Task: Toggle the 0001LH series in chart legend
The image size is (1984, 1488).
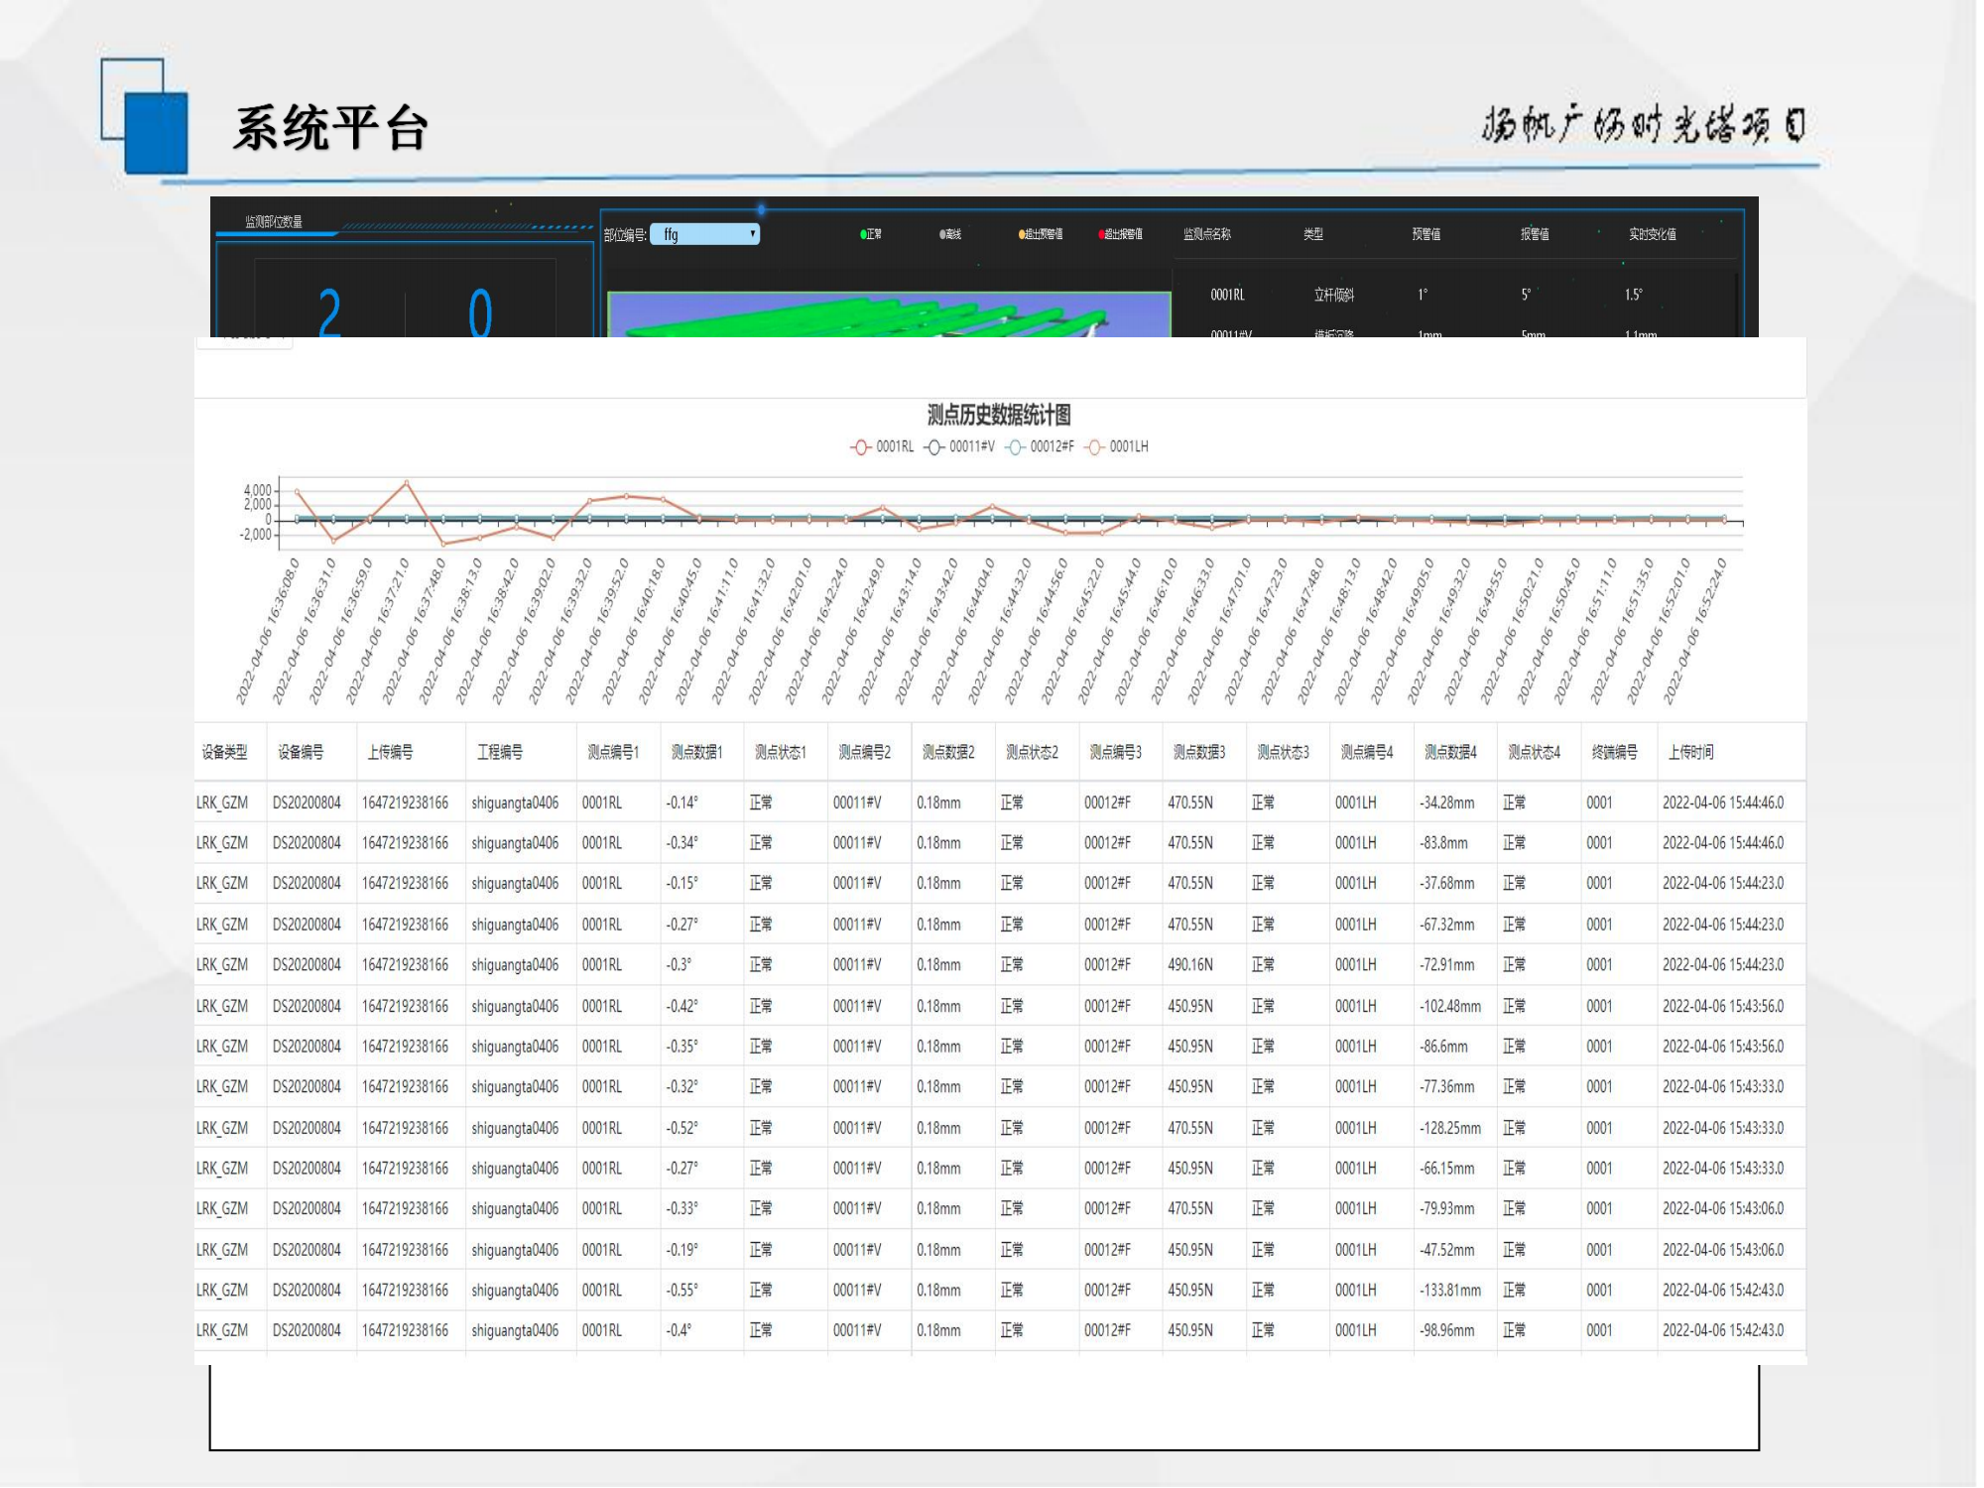Action: [1116, 446]
